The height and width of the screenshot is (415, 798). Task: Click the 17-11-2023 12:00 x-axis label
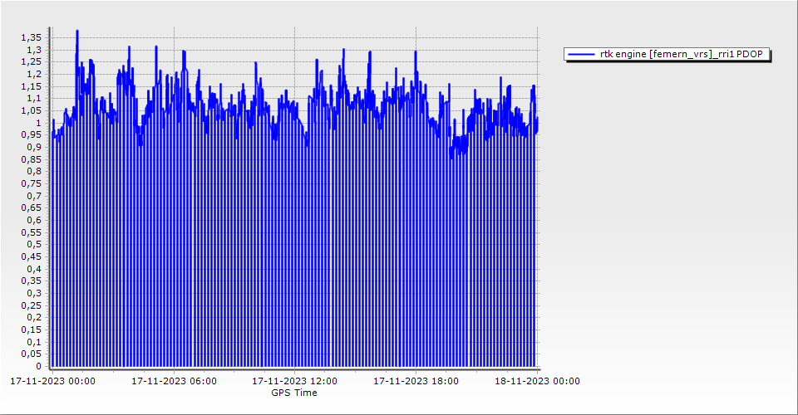(295, 382)
